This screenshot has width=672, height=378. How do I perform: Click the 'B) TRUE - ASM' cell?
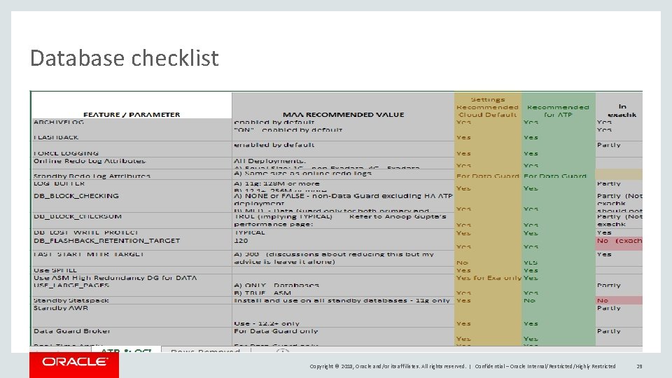click(262, 293)
